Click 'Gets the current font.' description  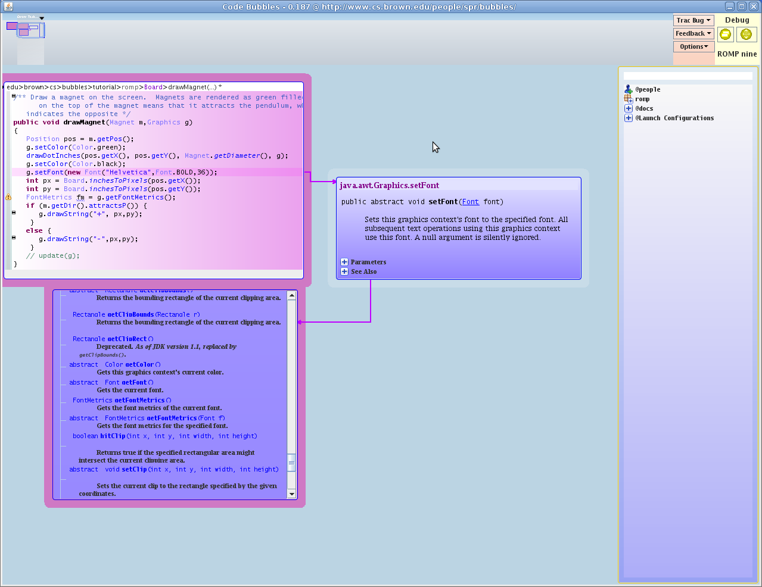tap(130, 390)
